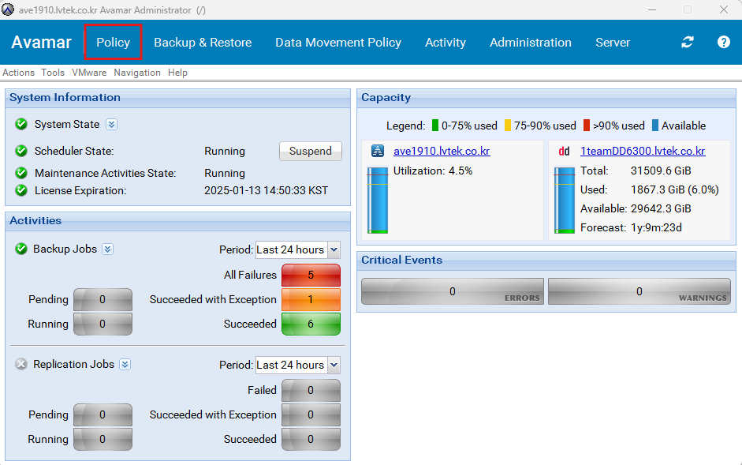Click the All Failures count 5
742x465 pixels.
coord(311,275)
